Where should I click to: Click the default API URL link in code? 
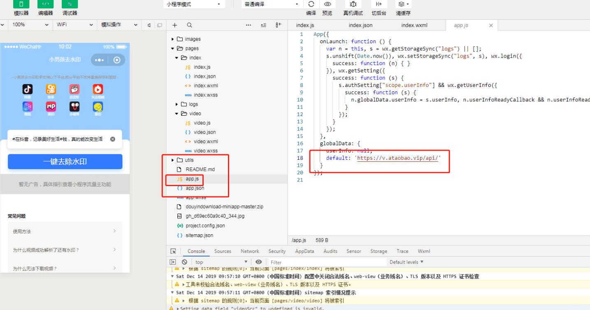[399, 158]
